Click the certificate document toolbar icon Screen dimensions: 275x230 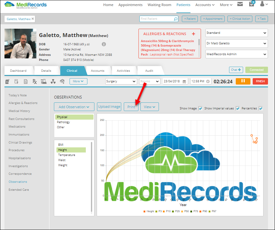coord(16,81)
